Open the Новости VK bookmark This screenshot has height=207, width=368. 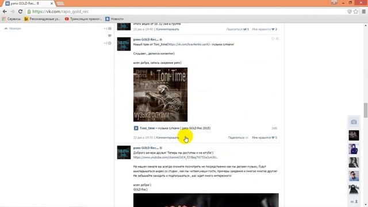tap(114, 19)
